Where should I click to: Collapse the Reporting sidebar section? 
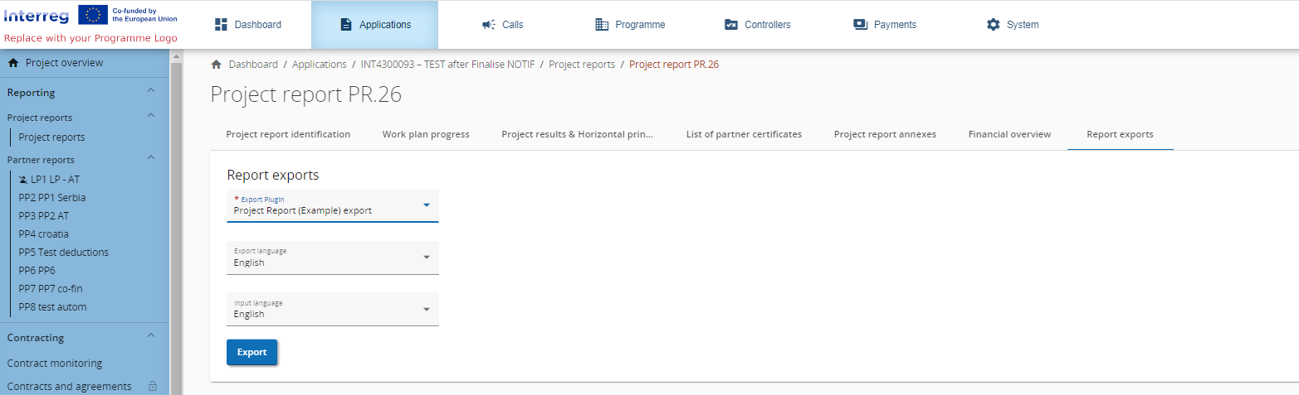[150, 91]
